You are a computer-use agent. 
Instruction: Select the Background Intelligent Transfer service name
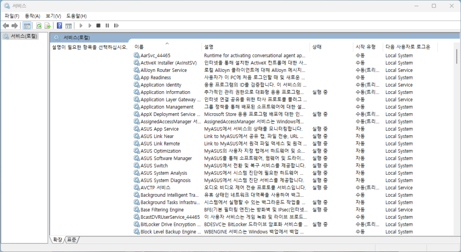click(x=170, y=195)
